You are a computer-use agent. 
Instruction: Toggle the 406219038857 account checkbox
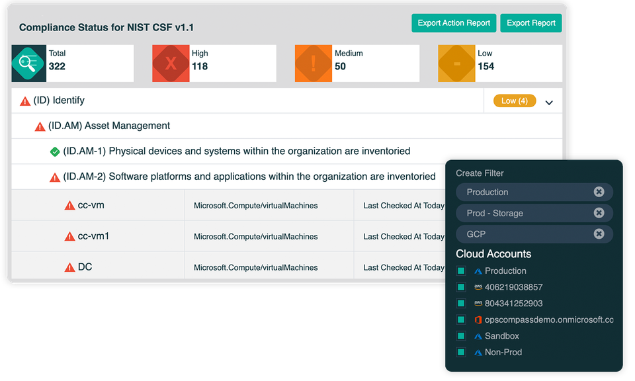point(461,287)
